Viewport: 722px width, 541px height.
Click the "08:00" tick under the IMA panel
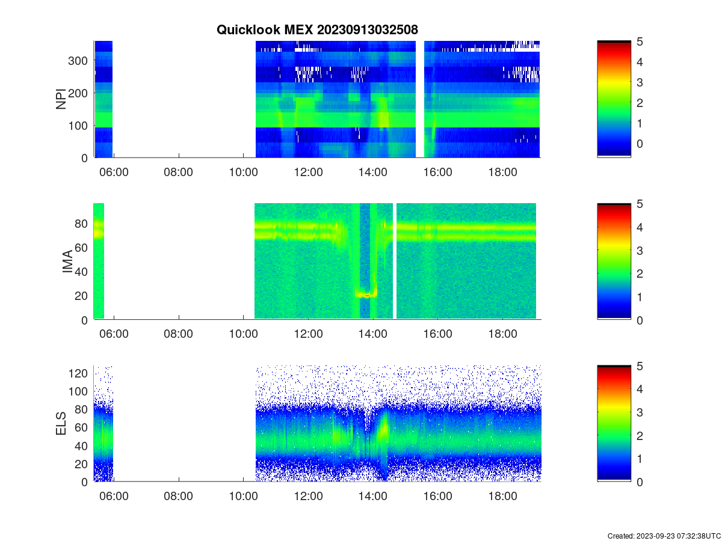179,334
